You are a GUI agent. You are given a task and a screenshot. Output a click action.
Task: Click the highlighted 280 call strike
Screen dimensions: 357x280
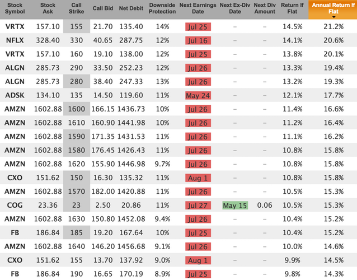pyautogui.click(x=77, y=81)
